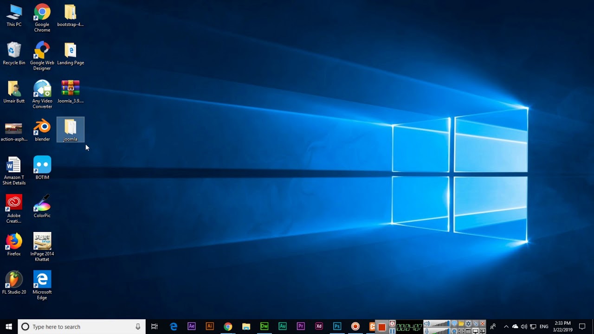Select the Adobe Creative Cloud shortcut
This screenshot has height=334, width=594.
[14, 209]
